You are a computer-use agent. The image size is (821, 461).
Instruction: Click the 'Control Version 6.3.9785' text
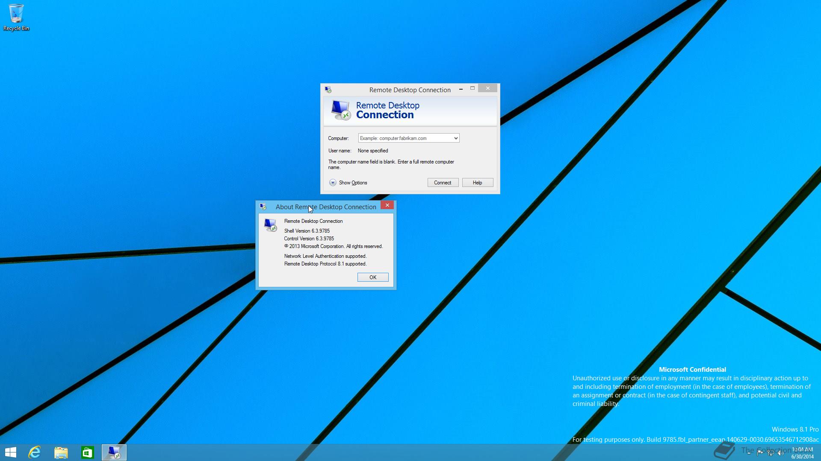pyautogui.click(x=309, y=239)
